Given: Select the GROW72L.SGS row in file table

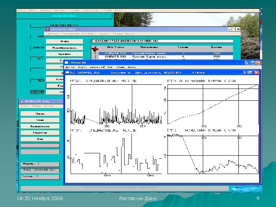Looking at the screenshot, I should click(x=166, y=57).
